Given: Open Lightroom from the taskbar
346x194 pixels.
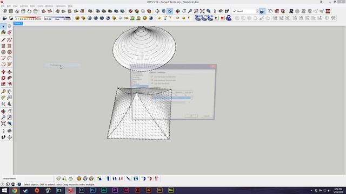Looking at the screenshot, I should coord(82,190).
